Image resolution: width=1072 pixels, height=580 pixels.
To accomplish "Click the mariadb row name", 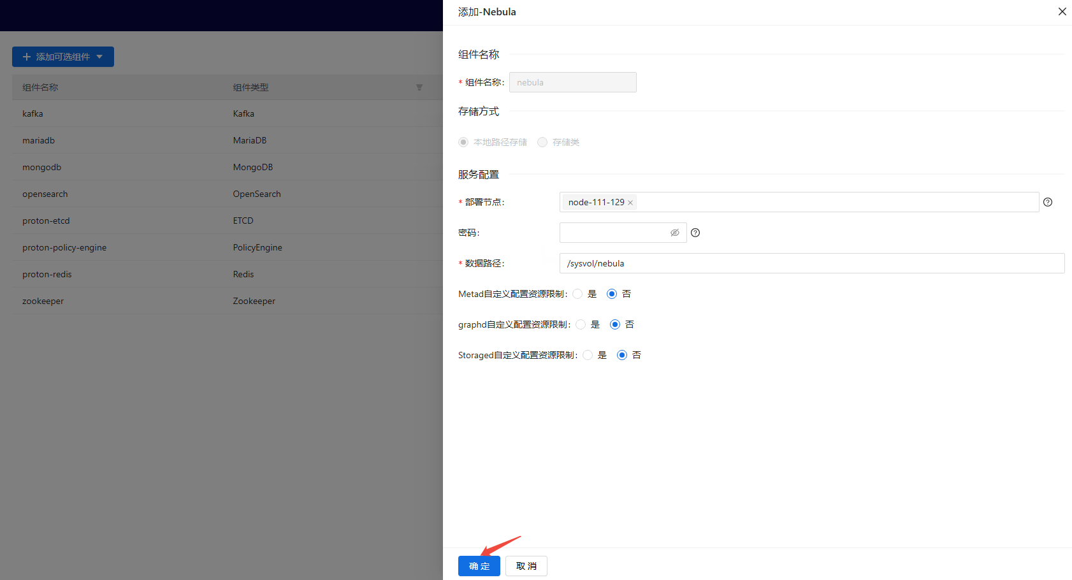I will 38,140.
